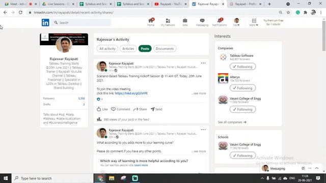Open the lnkd.in meeting link
The height and width of the screenshot is (183, 326).
pos(131,94)
